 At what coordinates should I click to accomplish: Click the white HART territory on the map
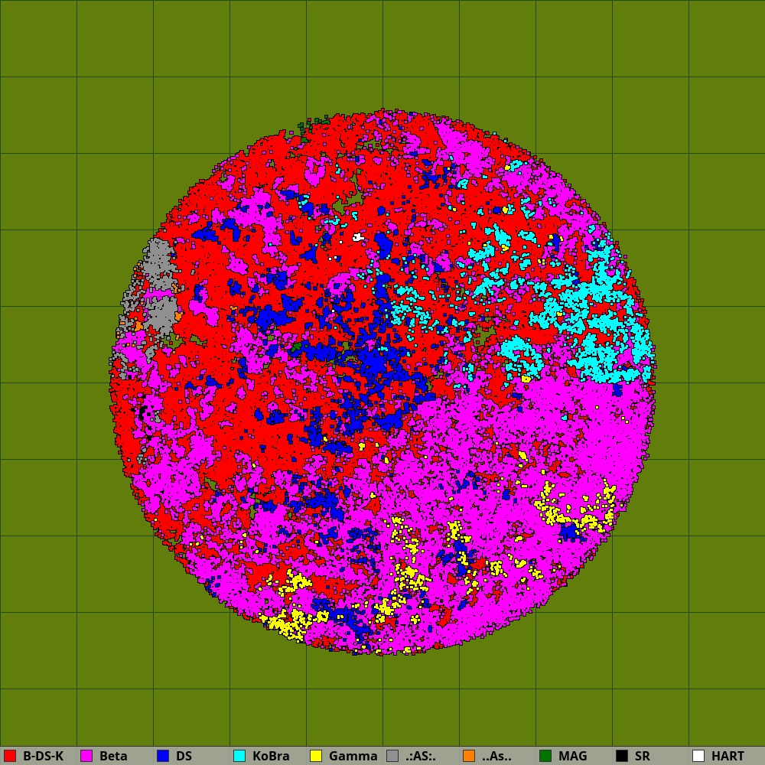coord(357,238)
